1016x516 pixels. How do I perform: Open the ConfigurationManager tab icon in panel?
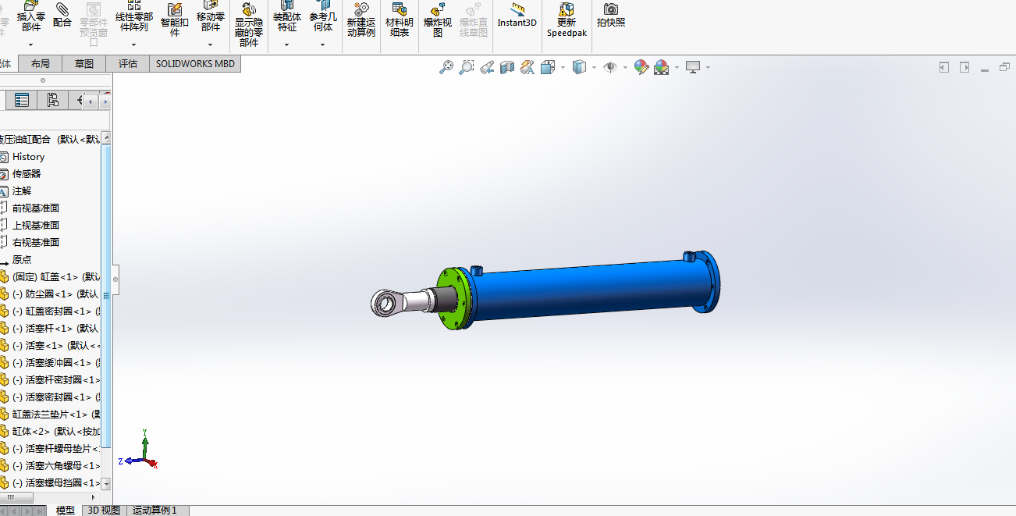click(52, 100)
